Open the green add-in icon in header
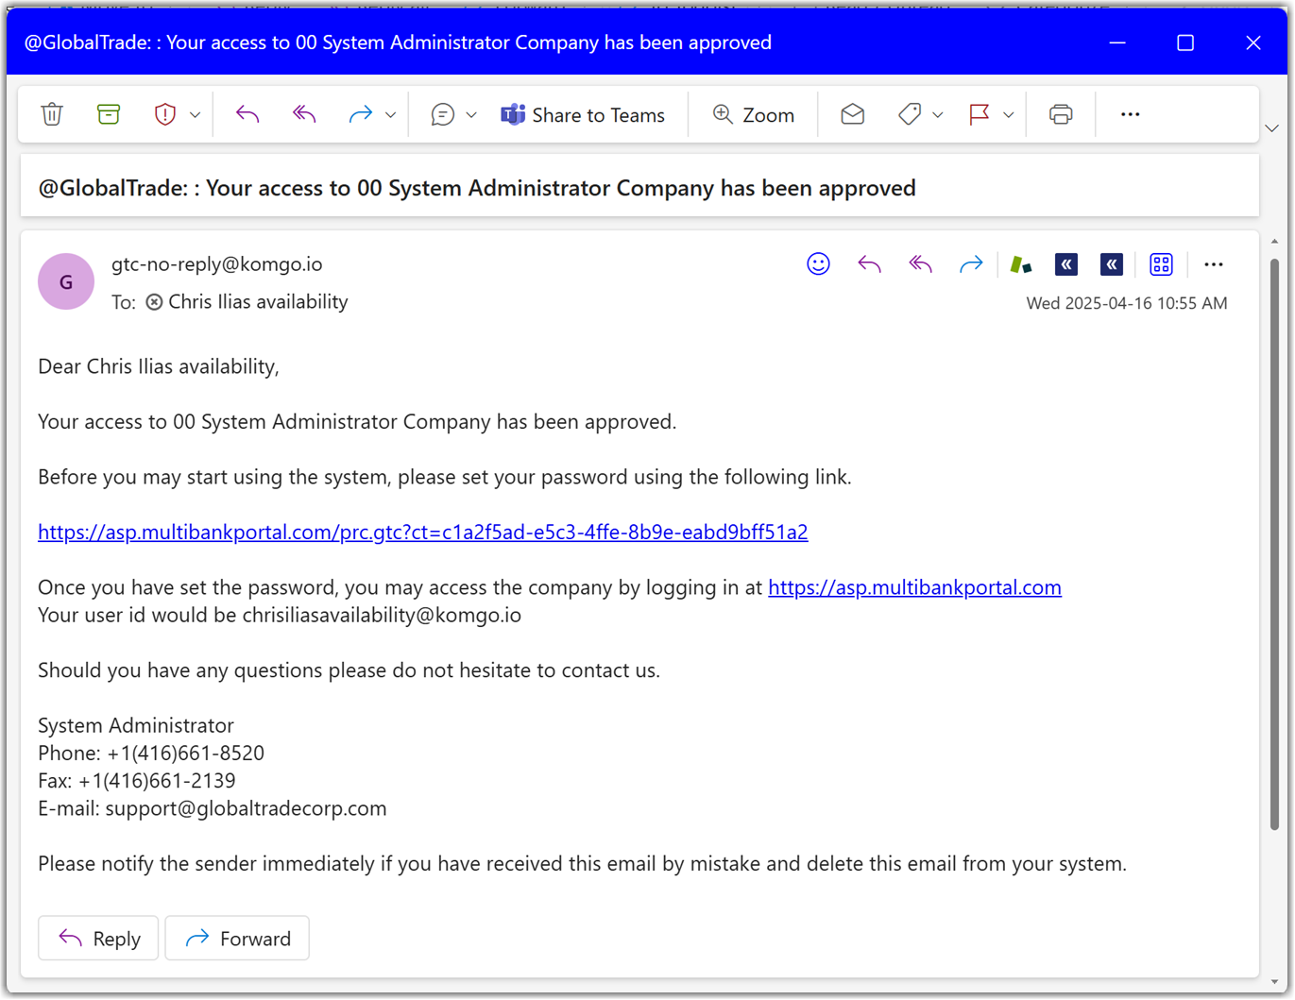The width and height of the screenshot is (1295, 1000). (1020, 264)
